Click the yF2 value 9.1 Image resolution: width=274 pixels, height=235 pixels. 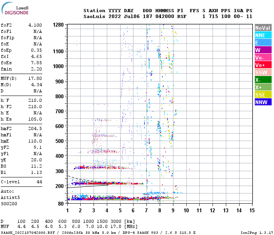(x=38, y=147)
